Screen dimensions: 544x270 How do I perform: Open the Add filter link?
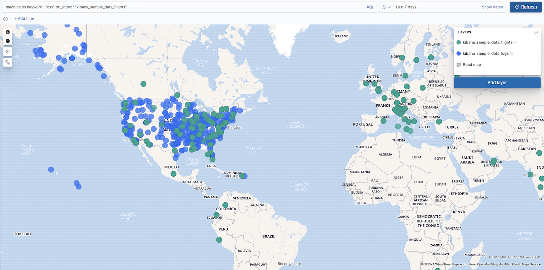pyautogui.click(x=24, y=18)
